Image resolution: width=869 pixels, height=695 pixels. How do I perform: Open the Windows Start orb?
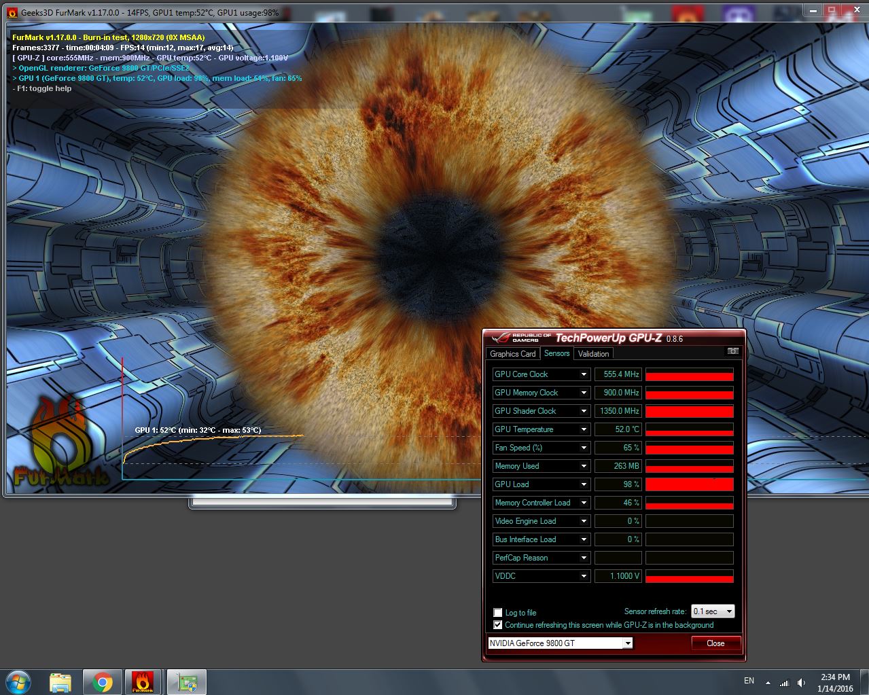click(x=18, y=682)
